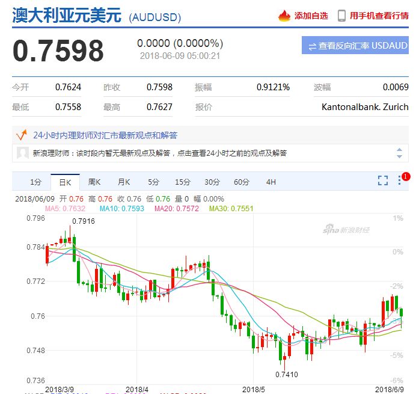Click the 昨收 value 0.7598
Screen dimensions: 419x394
pos(159,87)
